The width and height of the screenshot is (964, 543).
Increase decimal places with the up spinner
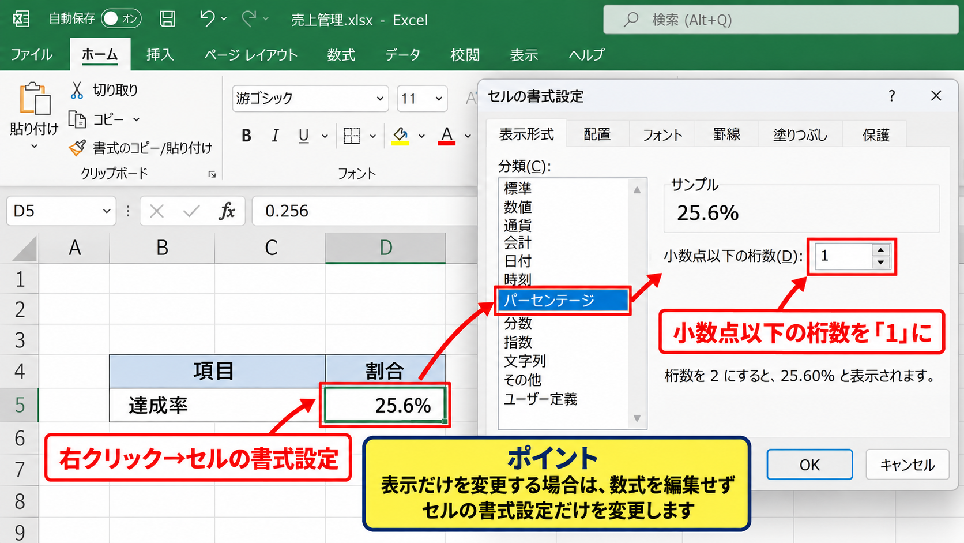[x=881, y=250]
